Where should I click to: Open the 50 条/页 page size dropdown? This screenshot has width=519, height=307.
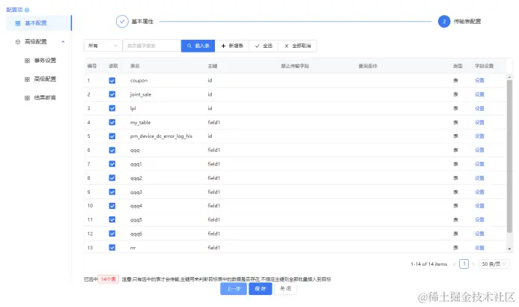pos(495,264)
